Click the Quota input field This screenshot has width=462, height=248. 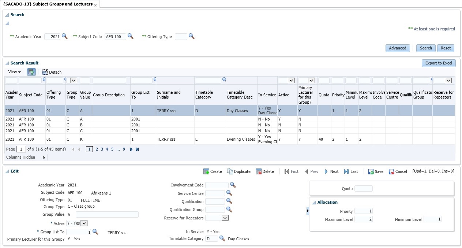pyautogui.click(x=363, y=189)
